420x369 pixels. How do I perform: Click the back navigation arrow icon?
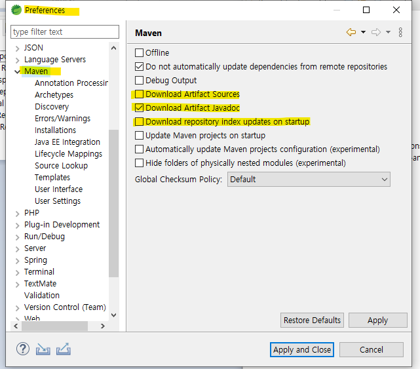[351, 32]
